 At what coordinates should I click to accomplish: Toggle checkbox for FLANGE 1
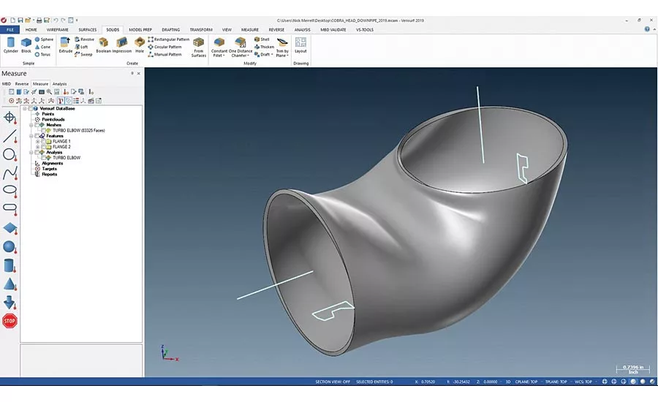coord(43,141)
